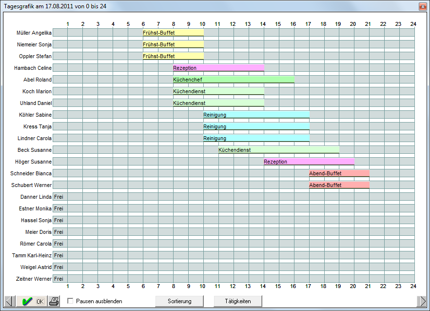Click the Frei entry for Zeitner Werner
The image size is (430, 311).
pyautogui.click(x=59, y=279)
